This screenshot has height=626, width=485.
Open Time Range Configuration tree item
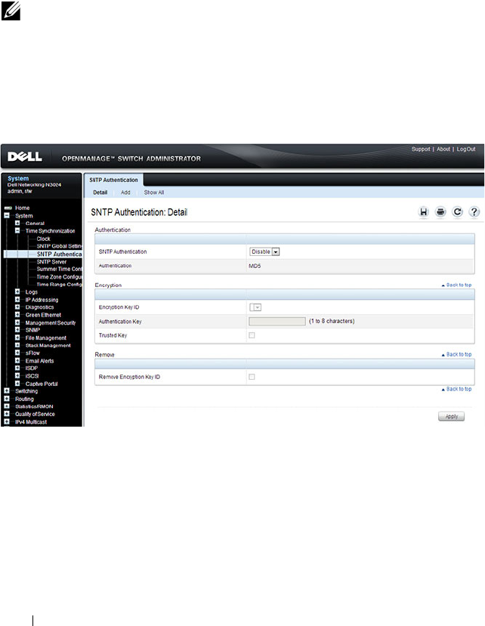point(59,285)
